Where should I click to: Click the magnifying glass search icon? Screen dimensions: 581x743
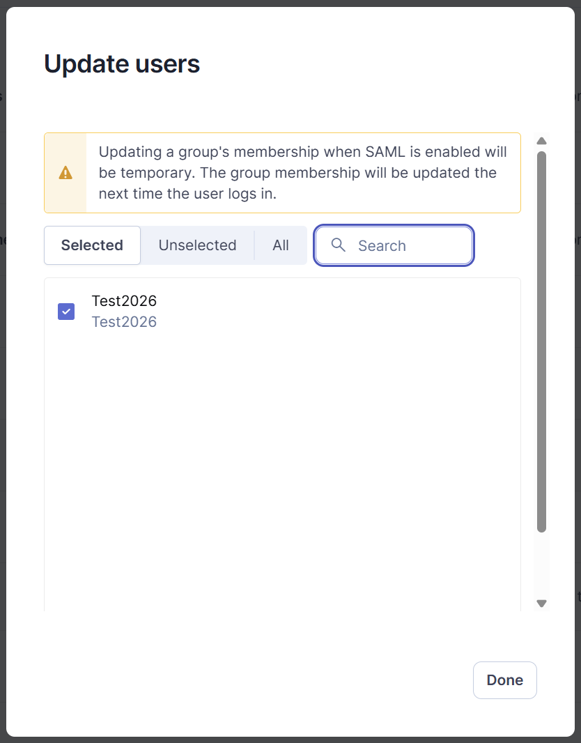click(x=338, y=245)
